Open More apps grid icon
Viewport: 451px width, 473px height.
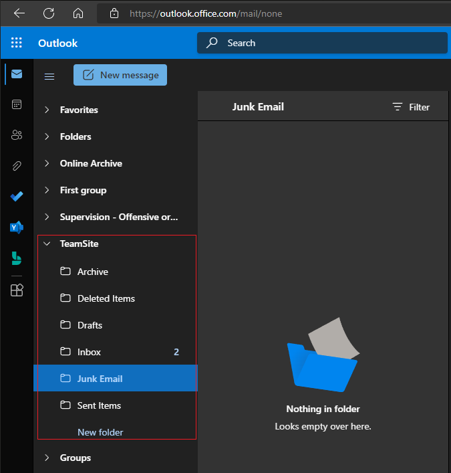(17, 290)
